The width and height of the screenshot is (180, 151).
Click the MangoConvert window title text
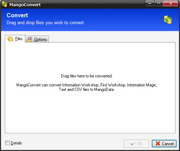coord(25,5)
